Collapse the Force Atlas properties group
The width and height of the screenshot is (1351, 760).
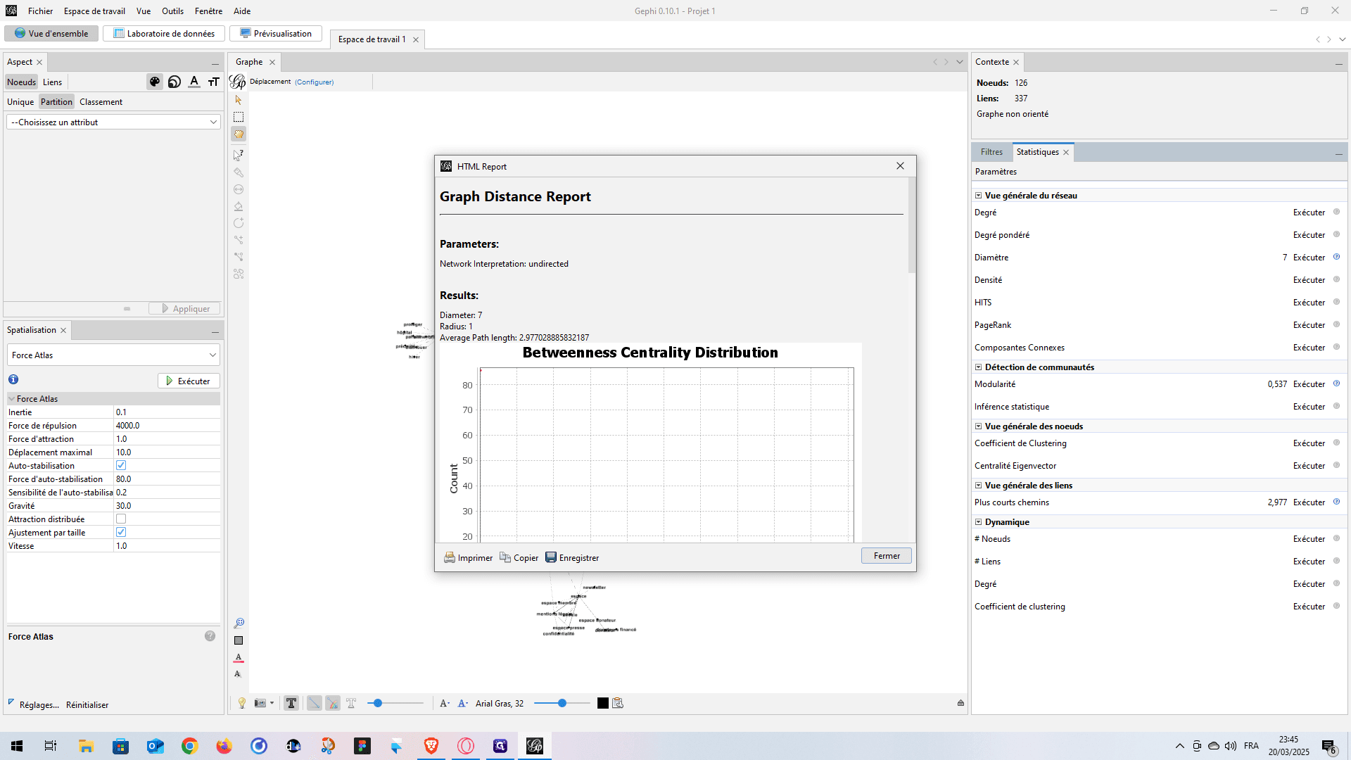pos(12,398)
